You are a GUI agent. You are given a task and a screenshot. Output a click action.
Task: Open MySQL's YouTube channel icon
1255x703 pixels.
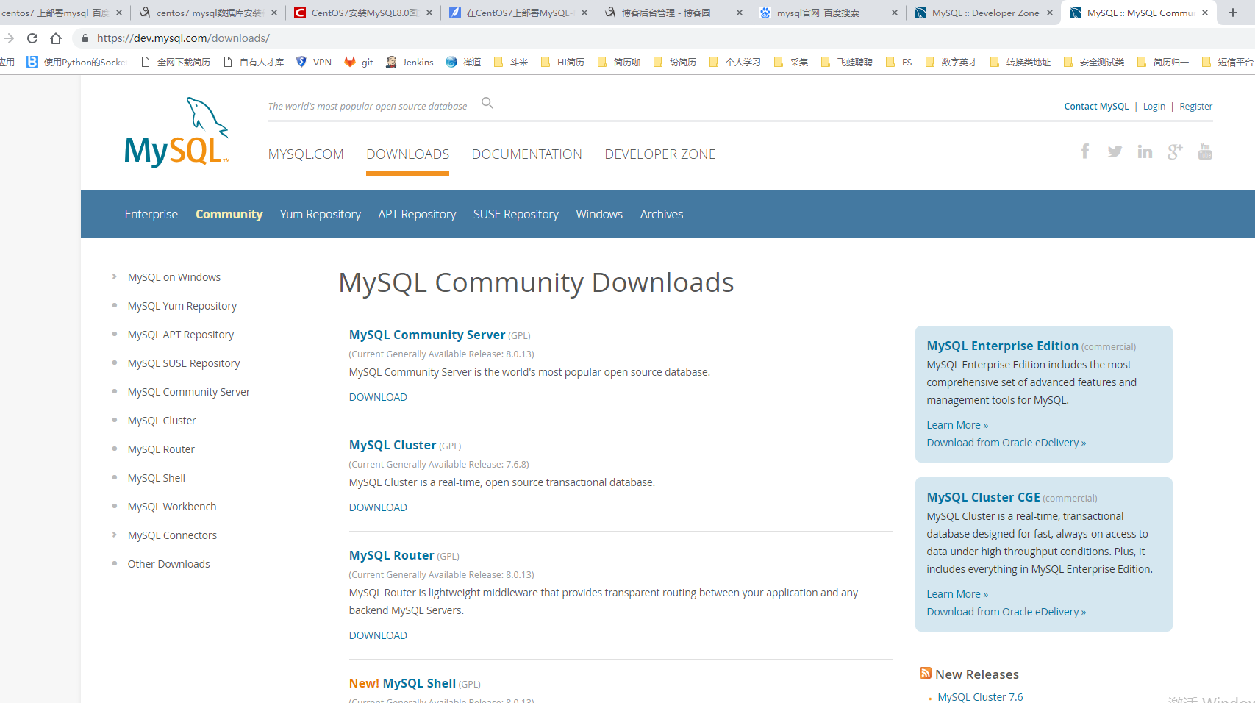coord(1205,151)
